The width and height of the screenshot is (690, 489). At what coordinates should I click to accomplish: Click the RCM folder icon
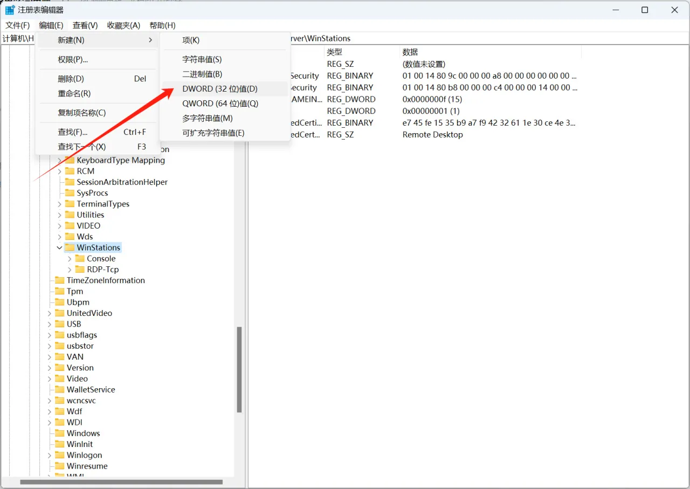point(70,171)
